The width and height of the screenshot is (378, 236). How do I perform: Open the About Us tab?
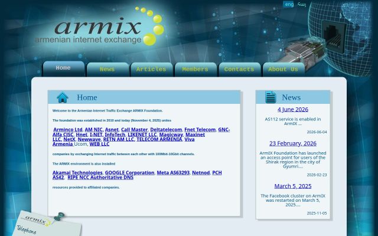point(283,70)
